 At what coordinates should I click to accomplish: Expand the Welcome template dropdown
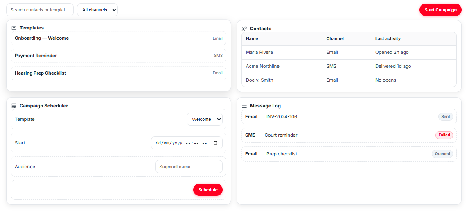pyautogui.click(x=205, y=119)
